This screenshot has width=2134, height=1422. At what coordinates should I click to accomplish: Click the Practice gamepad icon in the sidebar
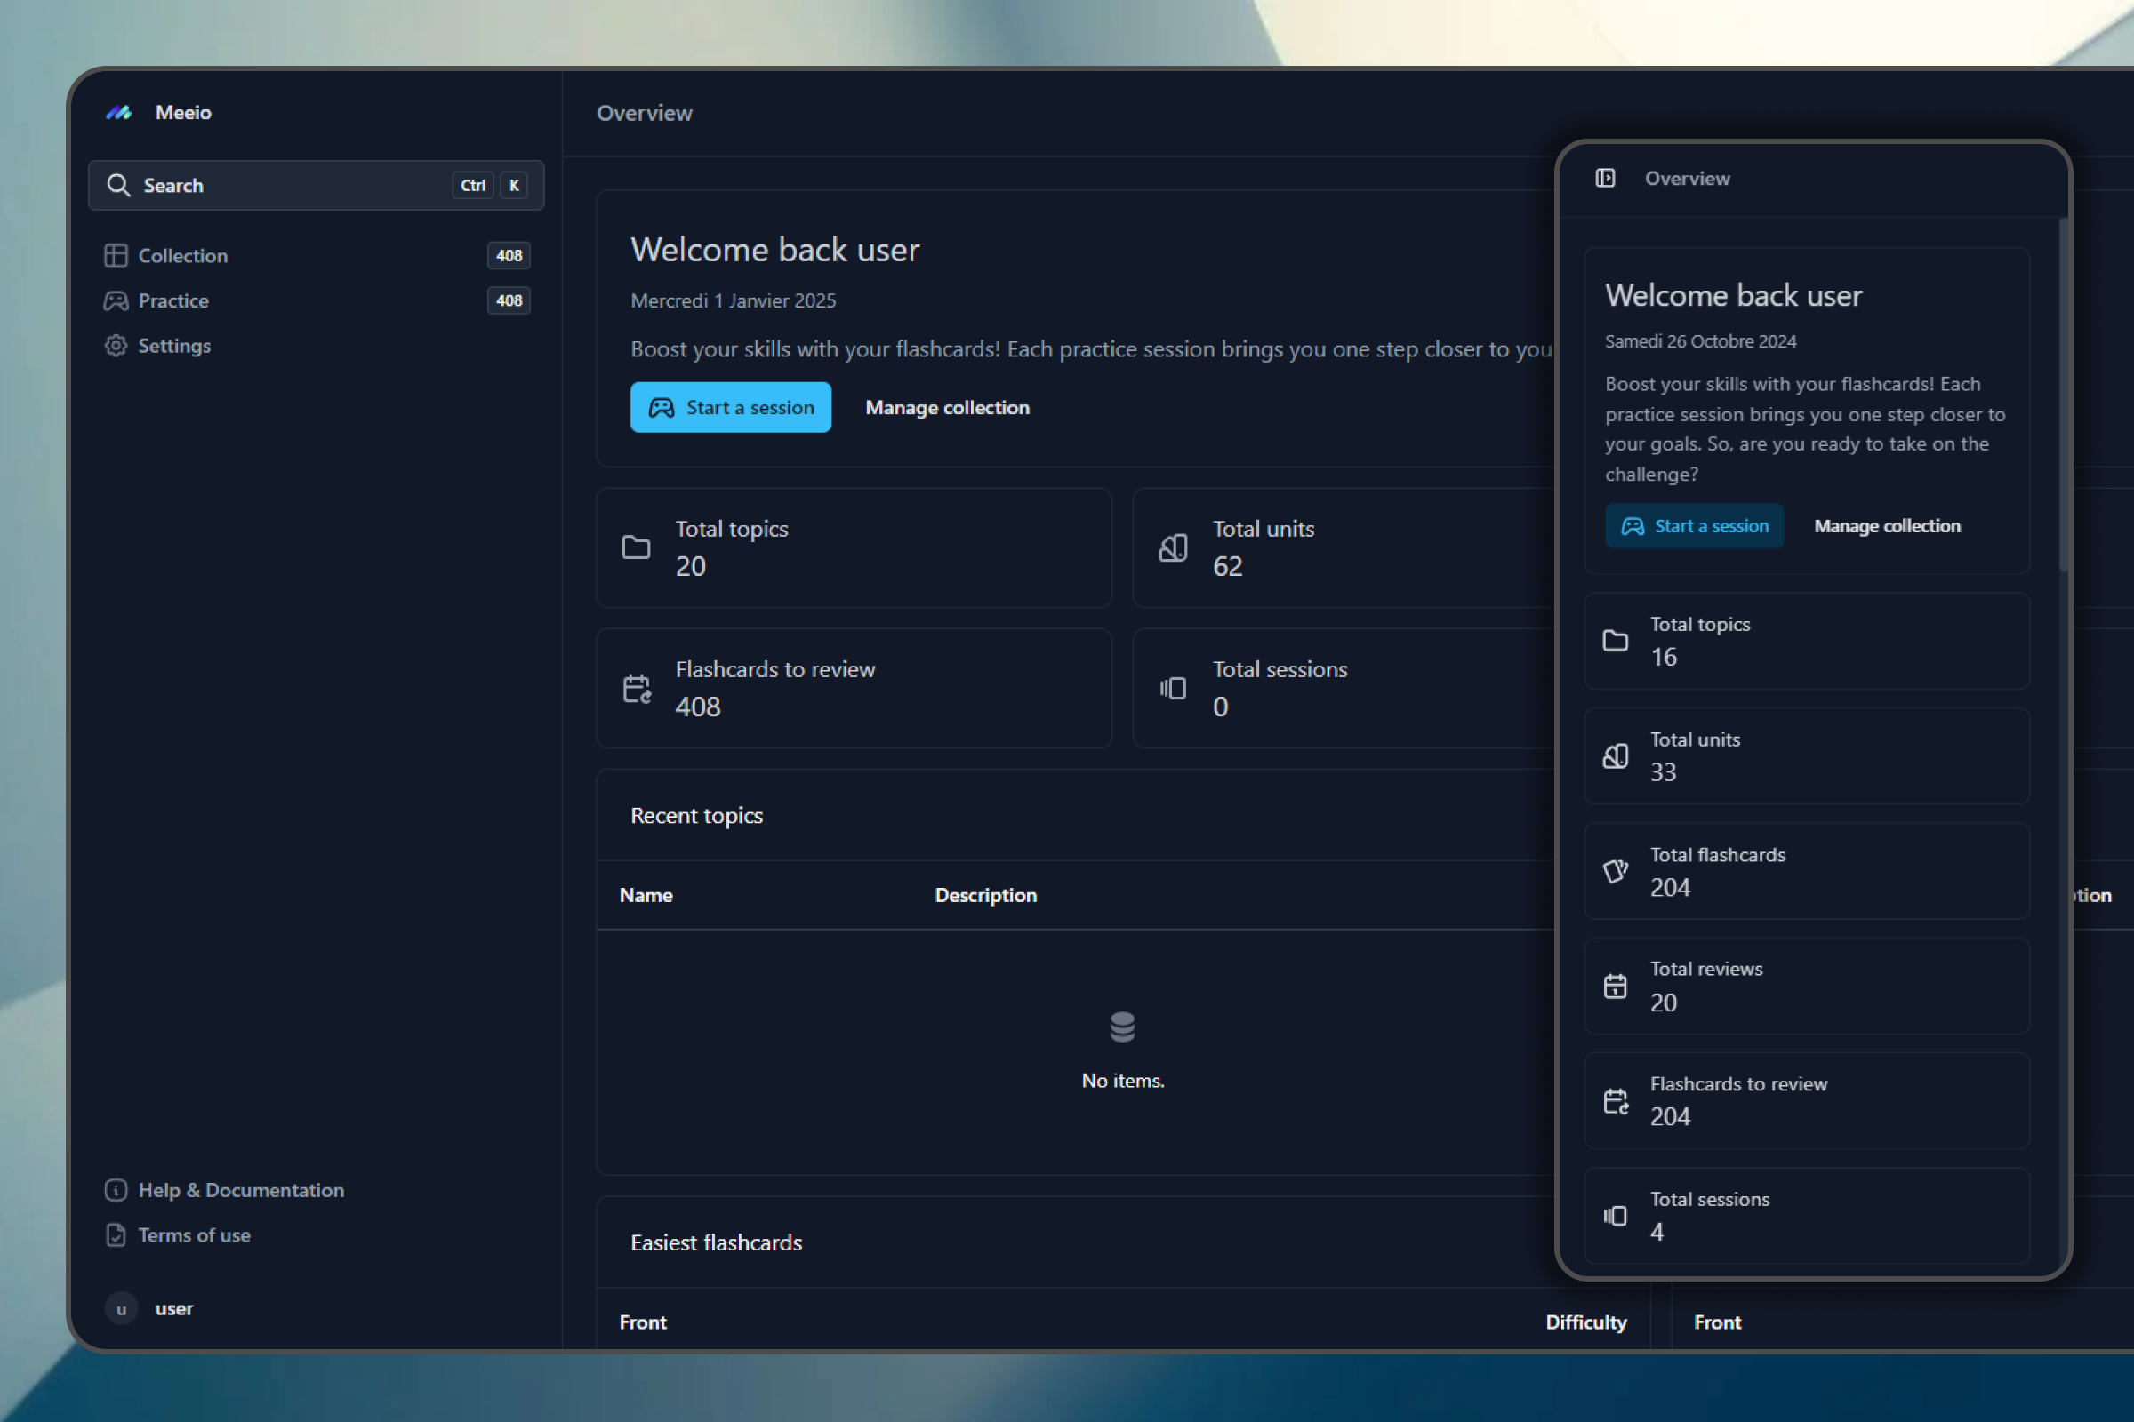coord(116,301)
